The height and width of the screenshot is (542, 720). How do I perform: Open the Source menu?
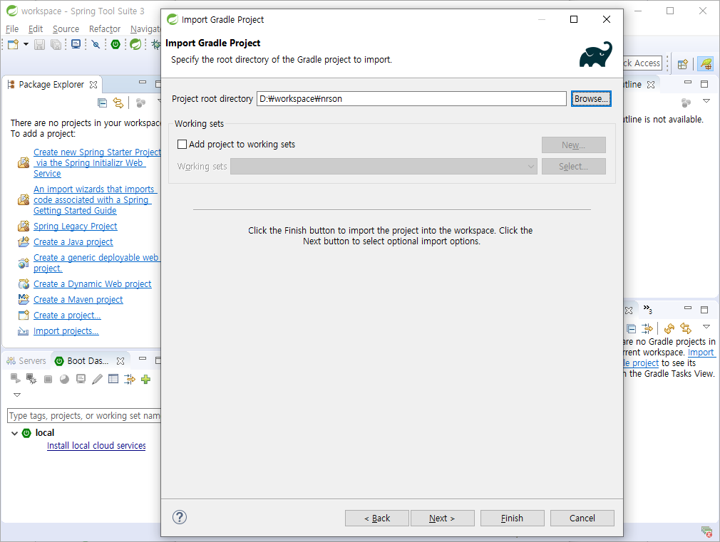tap(66, 29)
